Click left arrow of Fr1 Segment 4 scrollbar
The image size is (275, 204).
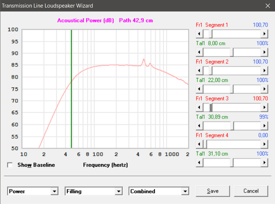tap(200, 144)
